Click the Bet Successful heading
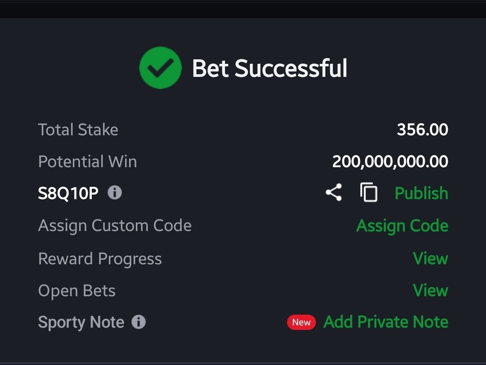 click(x=270, y=68)
